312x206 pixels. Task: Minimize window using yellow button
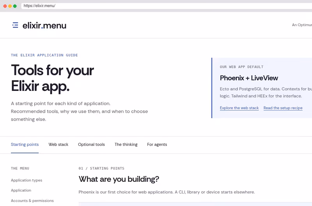pos(10,6)
